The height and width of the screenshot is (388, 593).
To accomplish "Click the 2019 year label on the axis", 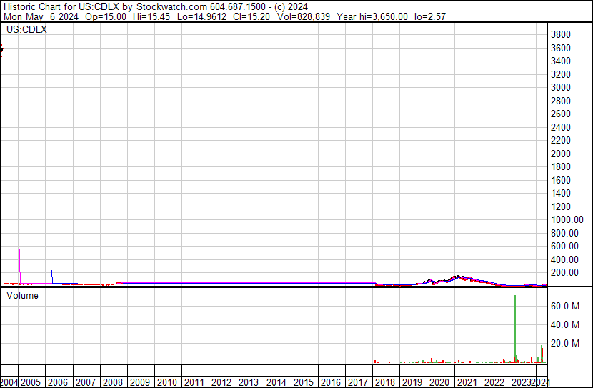I will [x=412, y=382].
